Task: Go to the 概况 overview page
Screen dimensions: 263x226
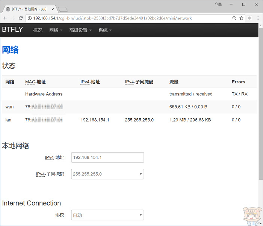Action: 38,30
